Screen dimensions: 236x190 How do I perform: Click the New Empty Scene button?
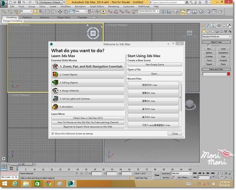pos(155,64)
